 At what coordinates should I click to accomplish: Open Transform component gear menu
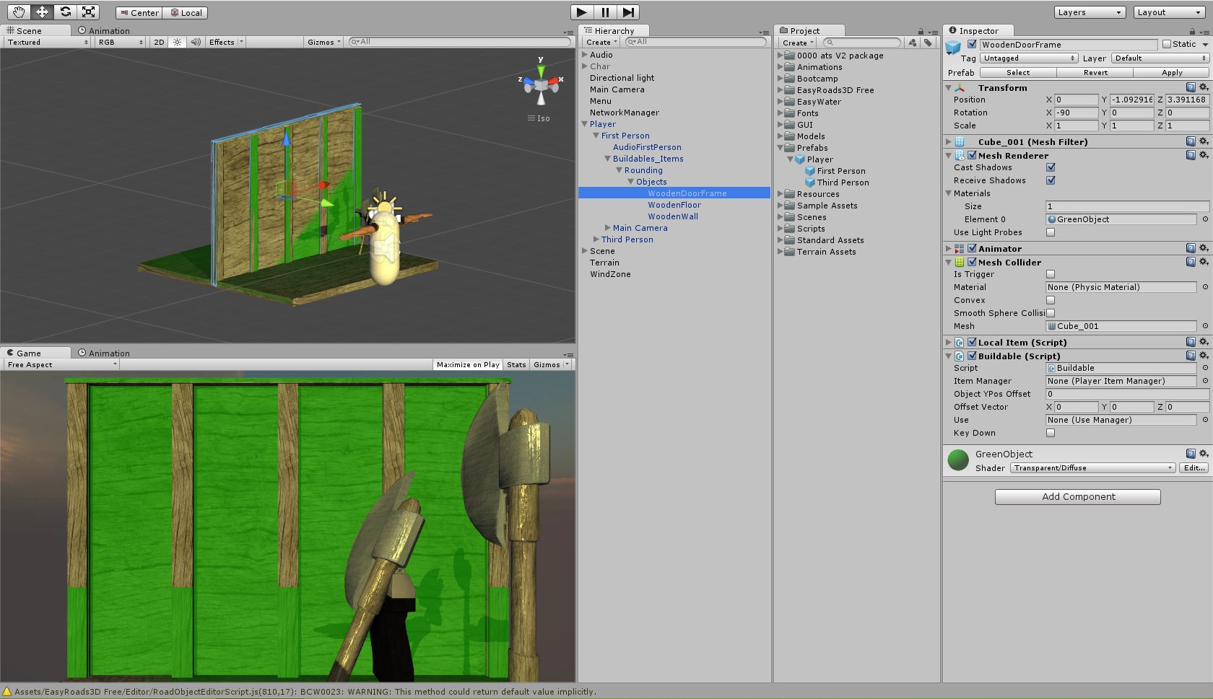click(x=1204, y=87)
